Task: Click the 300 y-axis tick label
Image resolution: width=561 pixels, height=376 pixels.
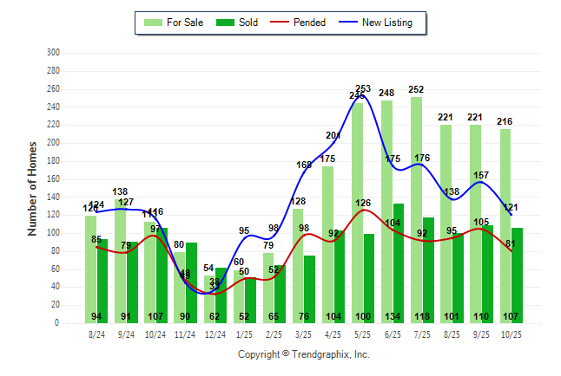Action: (x=54, y=52)
